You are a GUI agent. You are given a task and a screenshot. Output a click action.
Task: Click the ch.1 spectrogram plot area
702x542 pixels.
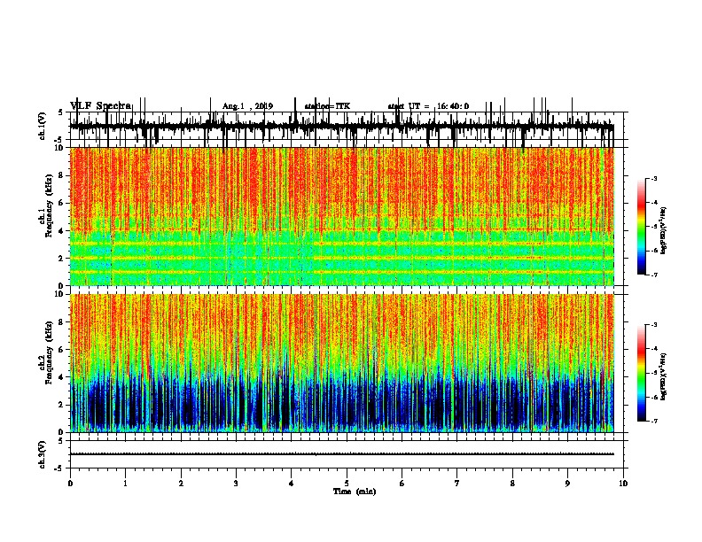point(342,216)
